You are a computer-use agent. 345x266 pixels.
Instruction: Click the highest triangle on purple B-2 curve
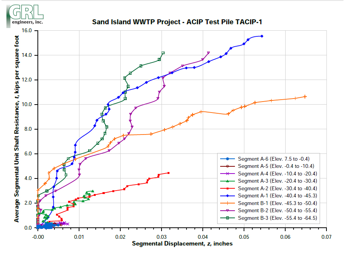tap(208, 53)
